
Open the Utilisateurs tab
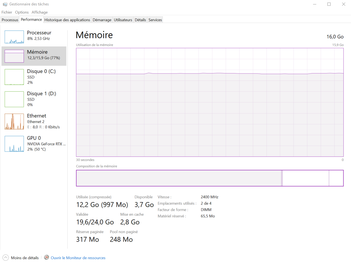click(123, 20)
